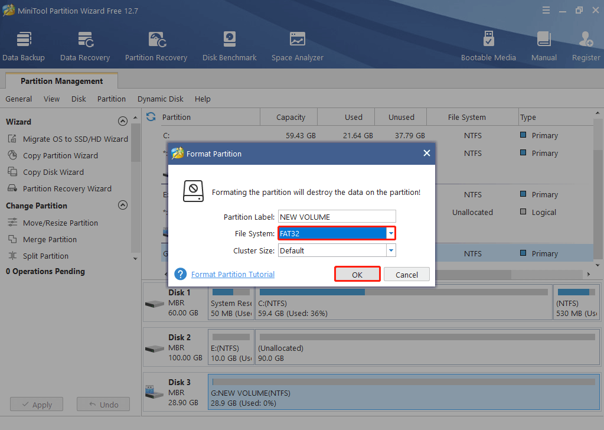Viewport: 604px width, 430px height.
Task: Switch to the Partition Management tab
Action: (x=61, y=81)
